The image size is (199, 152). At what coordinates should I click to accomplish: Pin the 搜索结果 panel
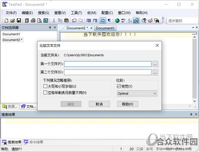click(x=191, y=114)
